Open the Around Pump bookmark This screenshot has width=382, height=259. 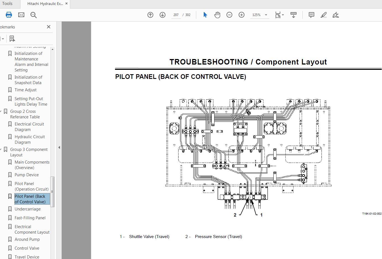click(27, 239)
